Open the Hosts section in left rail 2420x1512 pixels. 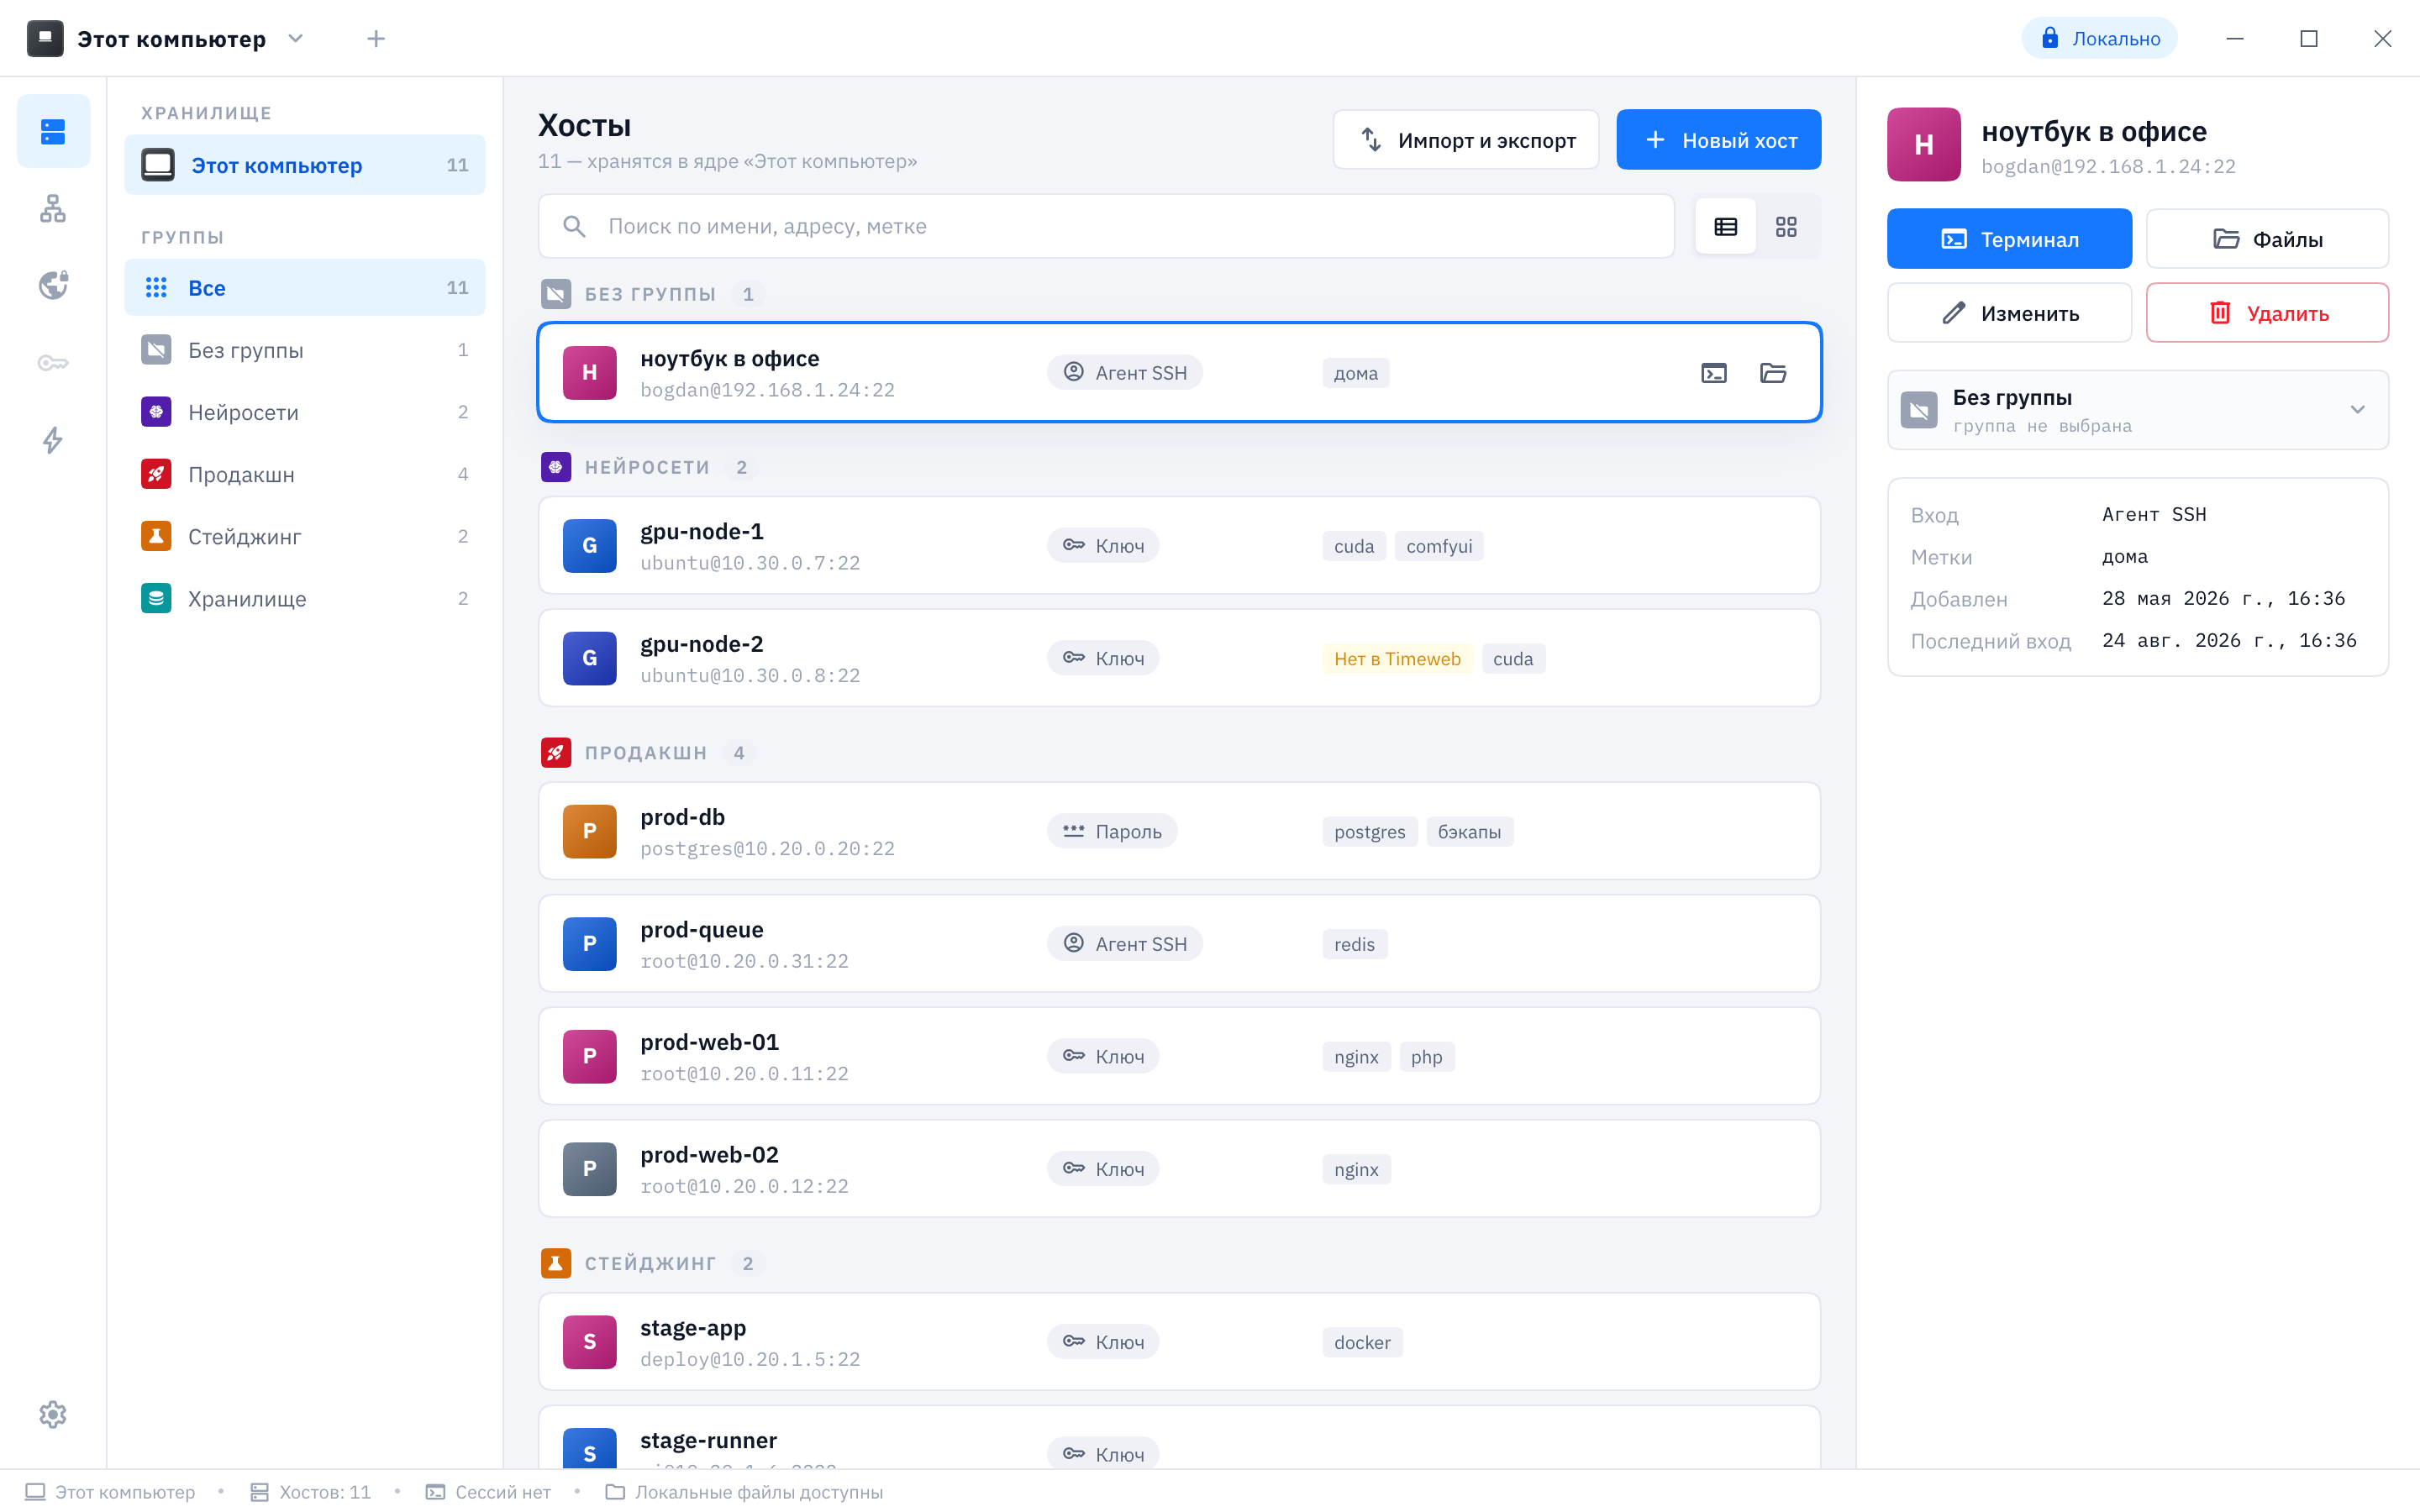(x=53, y=131)
